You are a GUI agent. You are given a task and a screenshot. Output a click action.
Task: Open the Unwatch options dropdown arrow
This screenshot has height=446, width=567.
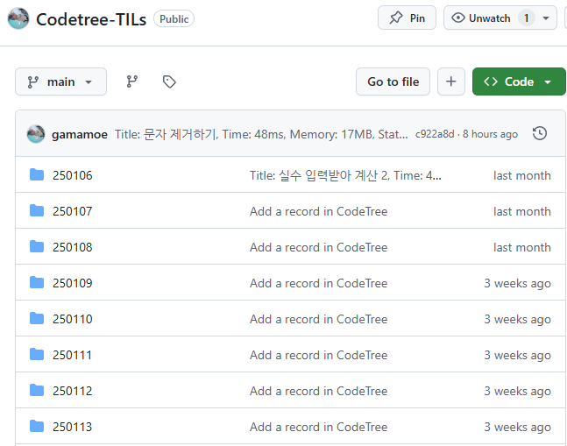[546, 18]
